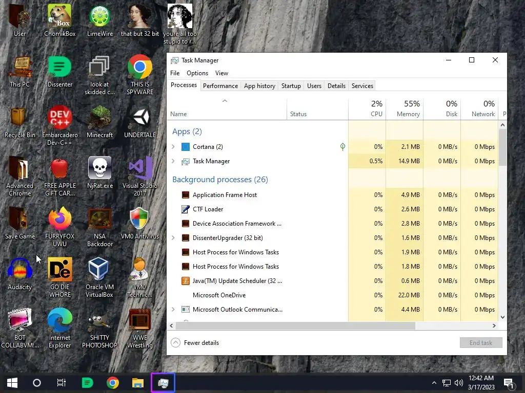This screenshot has width=525, height=393.
Task: Switch to the App history tab
Action: click(259, 86)
